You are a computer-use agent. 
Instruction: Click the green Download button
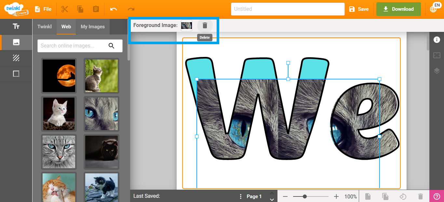click(398, 9)
